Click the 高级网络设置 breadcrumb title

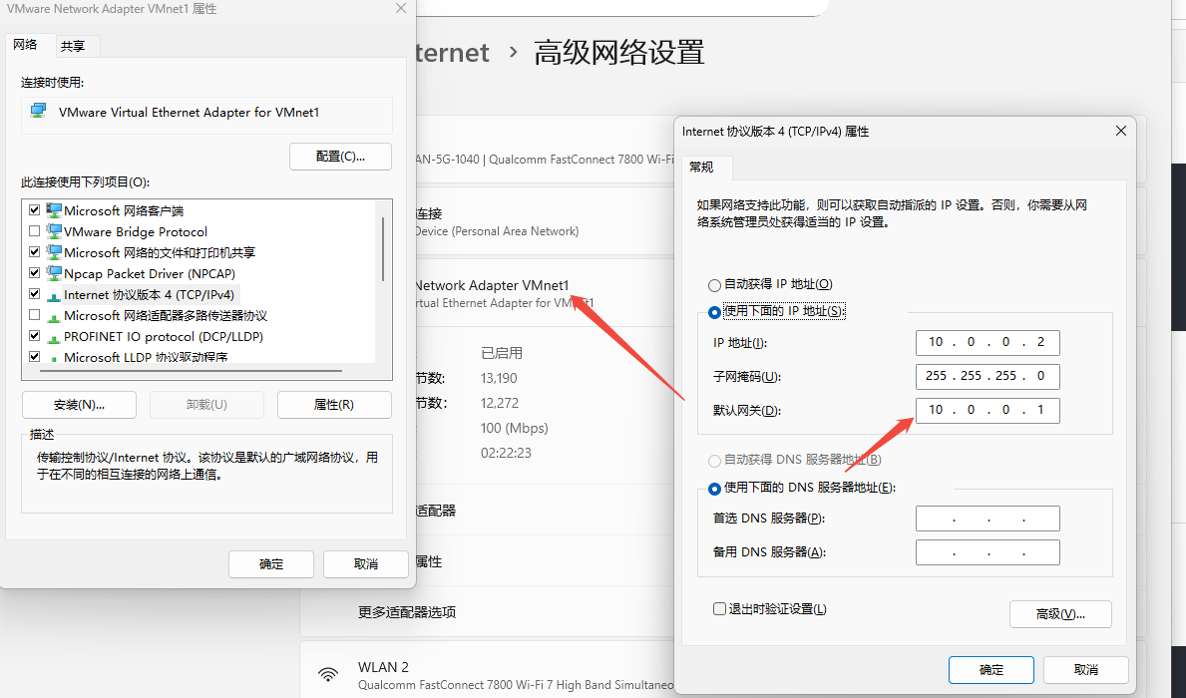click(618, 53)
